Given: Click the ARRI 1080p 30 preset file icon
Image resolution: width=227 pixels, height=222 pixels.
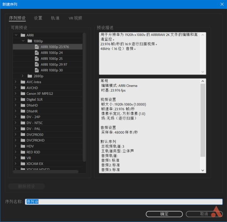Looking at the screenshot, I should pos(37,70).
